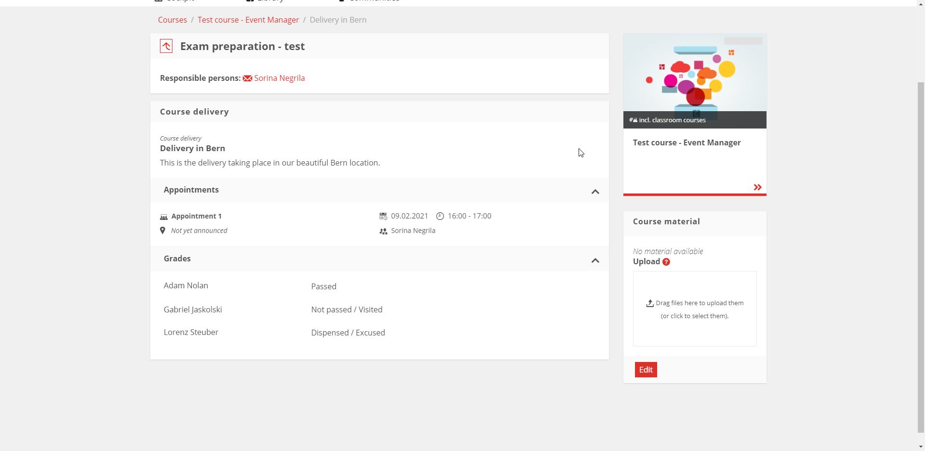Click the vertical page scrollbar thumb
The image size is (925, 451).
pos(921,255)
